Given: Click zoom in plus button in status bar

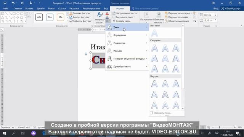Looking at the screenshot, I should tap(235, 127).
